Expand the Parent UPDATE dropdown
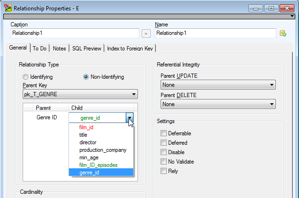Screen dimensions: 299x198 (218, 85)
